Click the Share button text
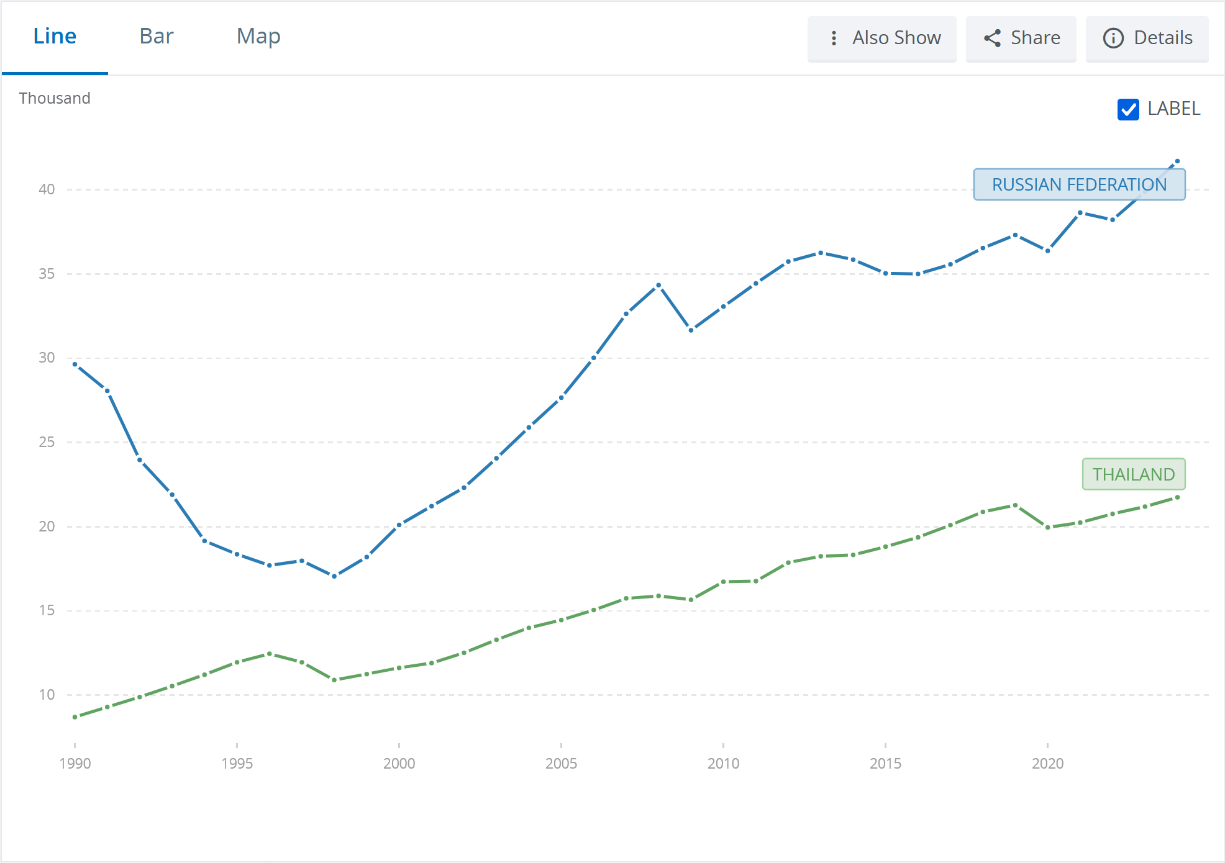Image resolution: width=1225 pixels, height=863 pixels. pos(1035,38)
